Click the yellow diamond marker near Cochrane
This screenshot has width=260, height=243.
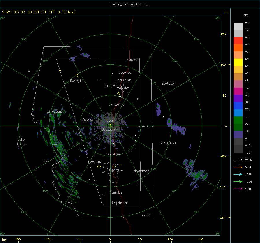coord(99,167)
